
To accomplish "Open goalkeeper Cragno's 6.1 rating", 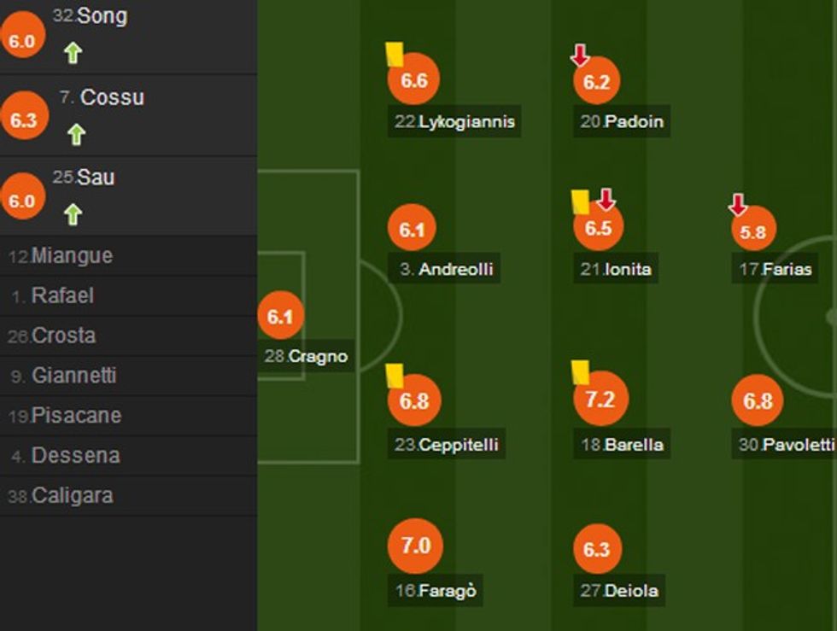I will pyautogui.click(x=280, y=317).
